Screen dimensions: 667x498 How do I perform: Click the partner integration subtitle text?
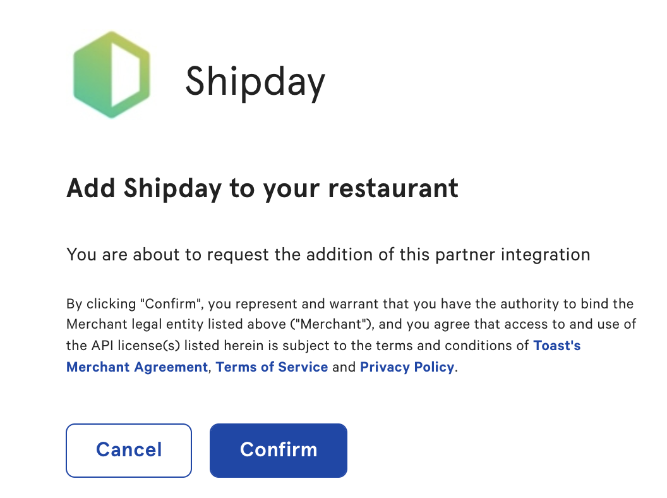[x=328, y=255]
